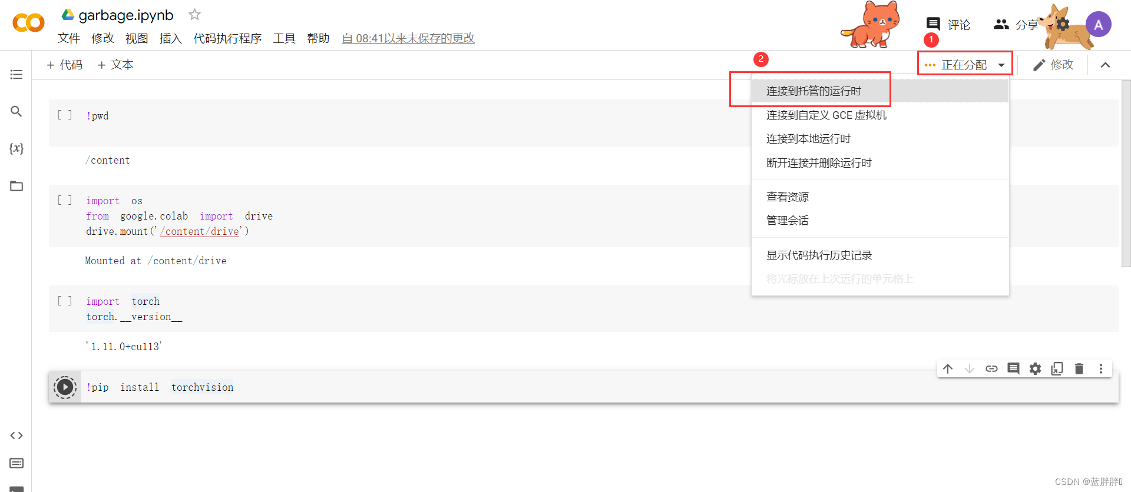1131x492 pixels.
Task: Click the orange cat mascot
Action: pyautogui.click(x=871, y=25)
